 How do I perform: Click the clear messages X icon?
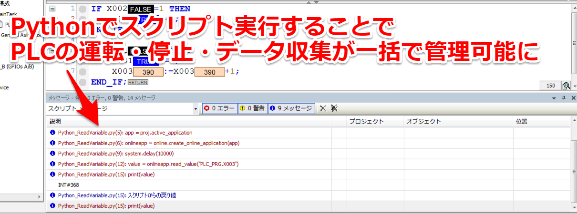323,108
